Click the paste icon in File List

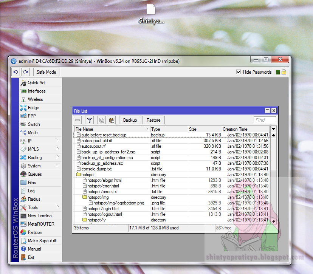point(112,120)
